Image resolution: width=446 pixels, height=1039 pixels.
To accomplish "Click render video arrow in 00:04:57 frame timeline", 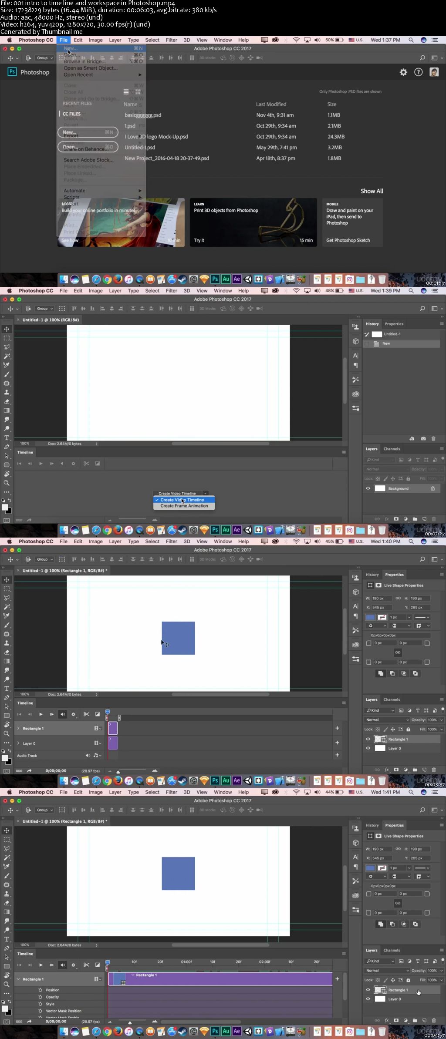I will [x=29, y=1021].
